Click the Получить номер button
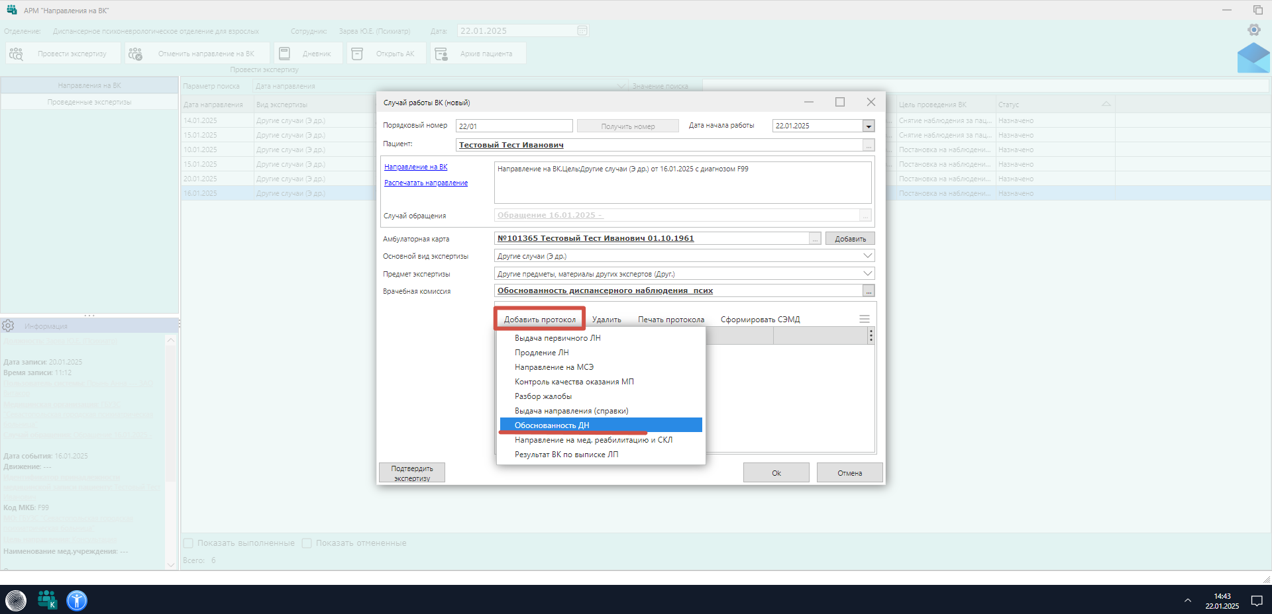1272x614 pixels. click(x=628, y=126)
